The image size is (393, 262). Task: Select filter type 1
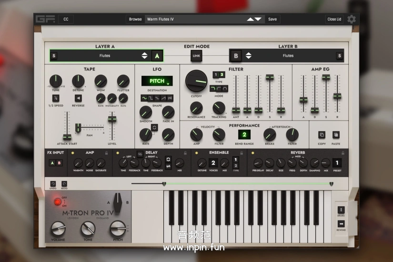[216, 75]
